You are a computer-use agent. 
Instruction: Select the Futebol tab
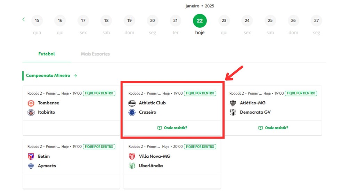47,54
